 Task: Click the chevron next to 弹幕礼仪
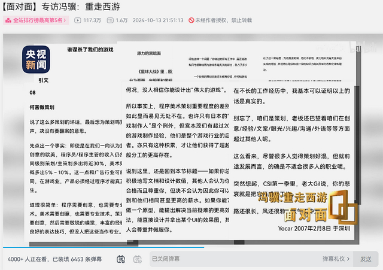click(348, 259)
